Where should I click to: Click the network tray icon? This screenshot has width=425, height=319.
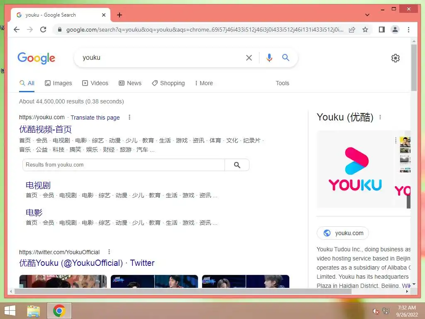click(386, 311)
